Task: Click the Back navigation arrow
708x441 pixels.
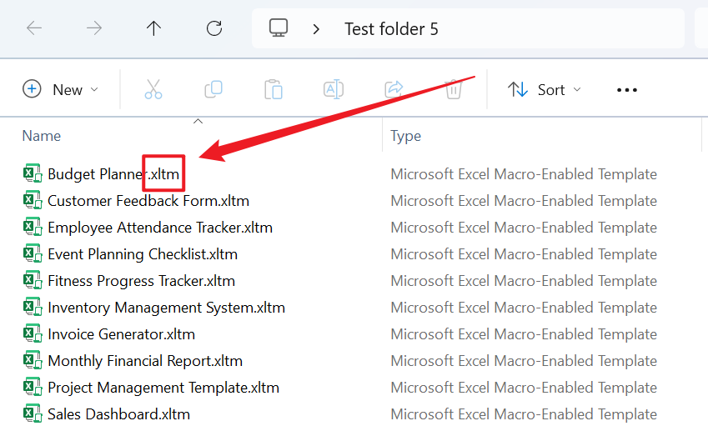Action: tap(34, 28)
